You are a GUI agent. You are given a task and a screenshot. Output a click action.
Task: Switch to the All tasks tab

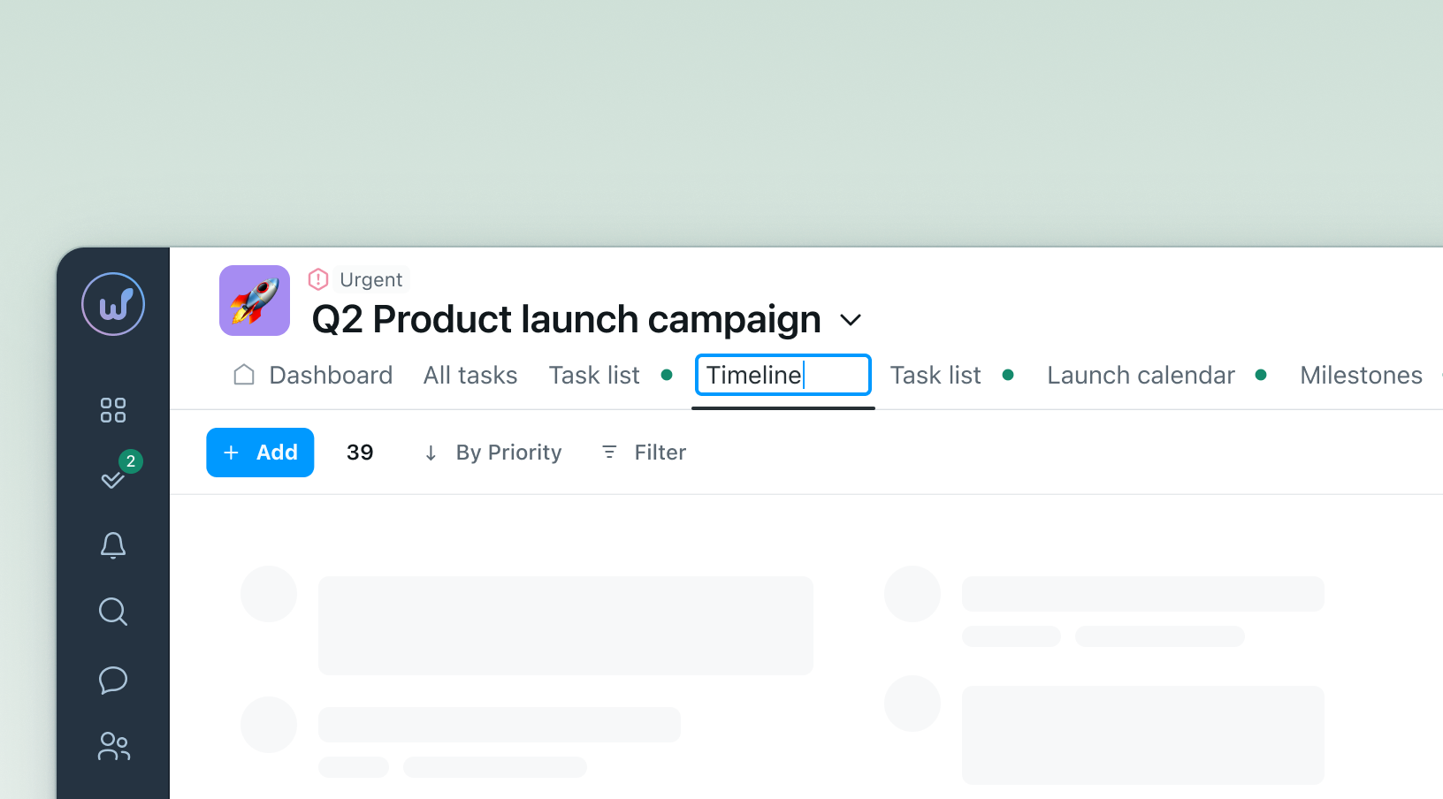click(470, 376)
